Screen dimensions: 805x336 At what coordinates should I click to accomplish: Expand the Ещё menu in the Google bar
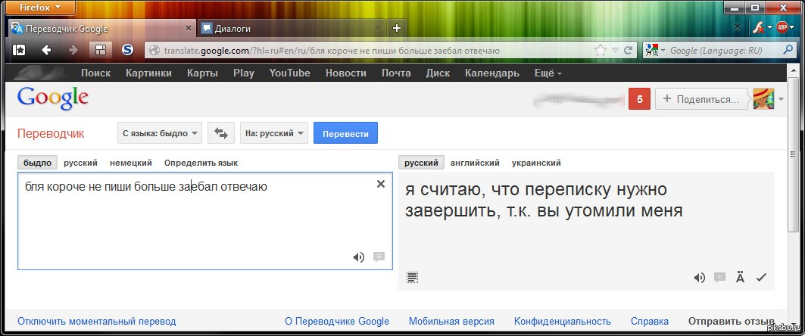548,73
